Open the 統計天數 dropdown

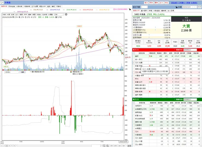tap(144, 7)
